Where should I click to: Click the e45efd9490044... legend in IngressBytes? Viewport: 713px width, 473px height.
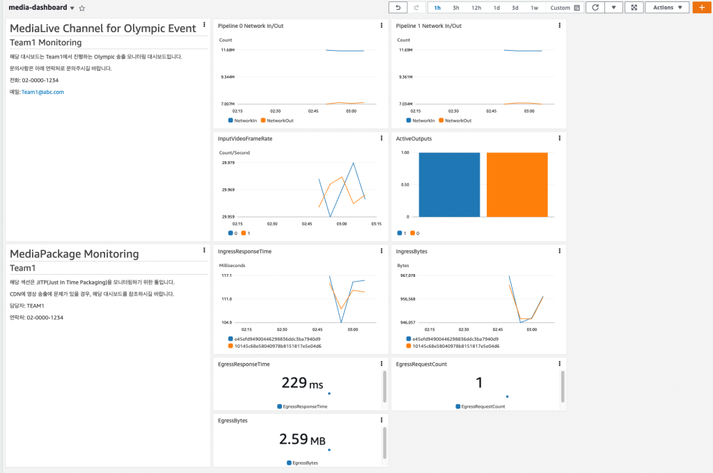click(x=455, y=338)
